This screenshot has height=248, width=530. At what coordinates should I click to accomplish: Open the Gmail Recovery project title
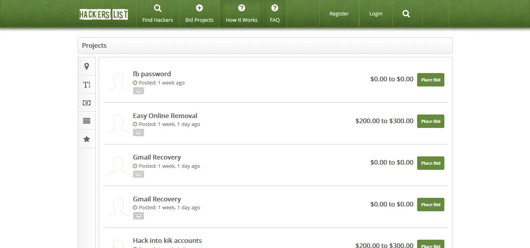point(157,157)
